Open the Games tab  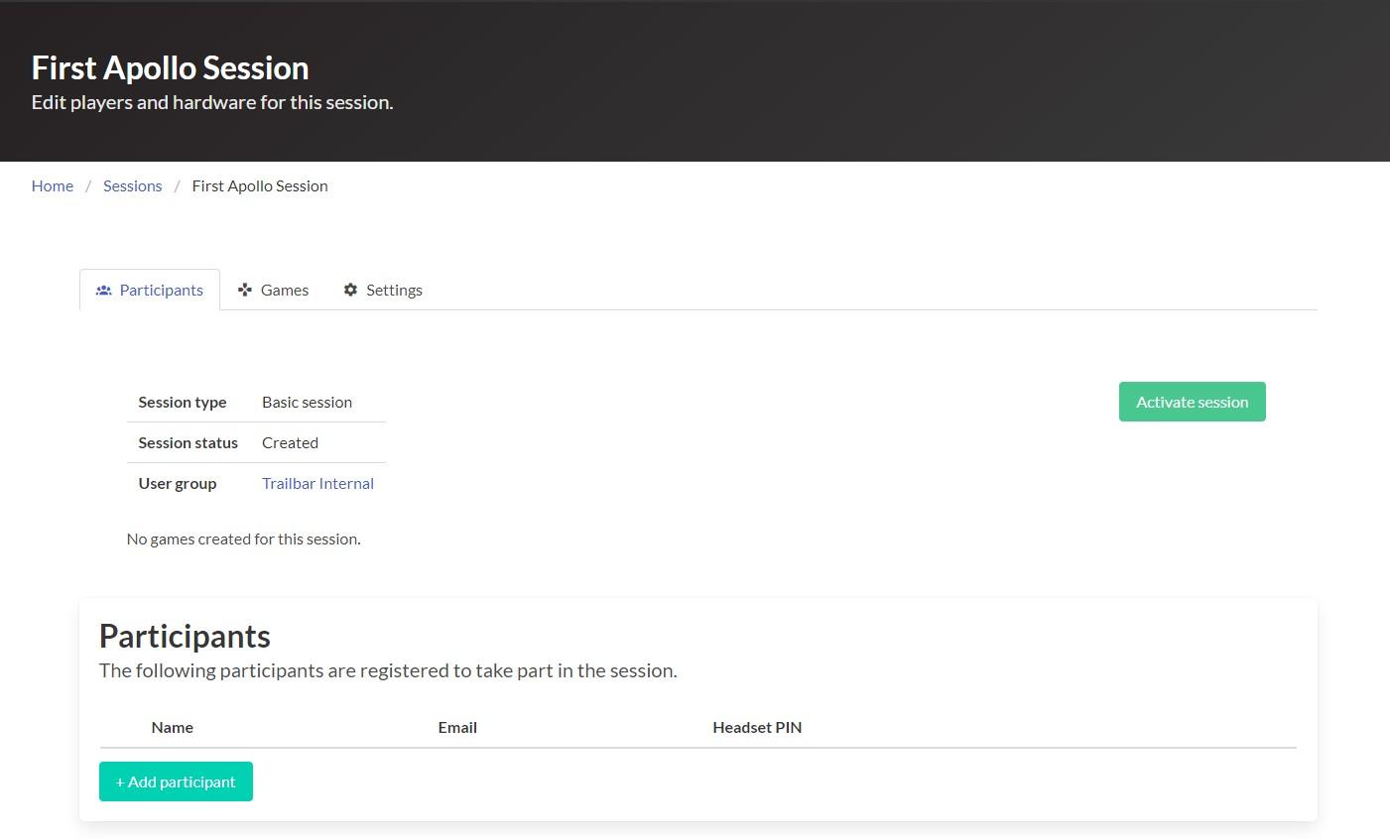click(x=273, y=290)
